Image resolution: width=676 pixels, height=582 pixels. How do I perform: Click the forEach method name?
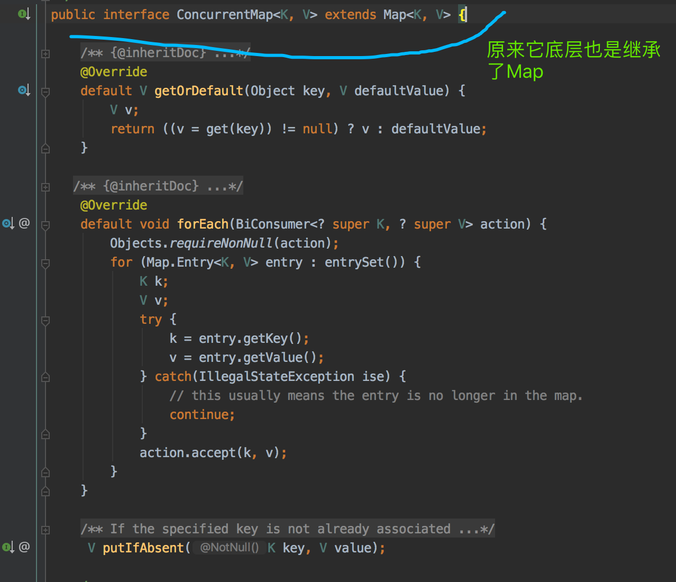pyautogui.click(x=203, y=224)
